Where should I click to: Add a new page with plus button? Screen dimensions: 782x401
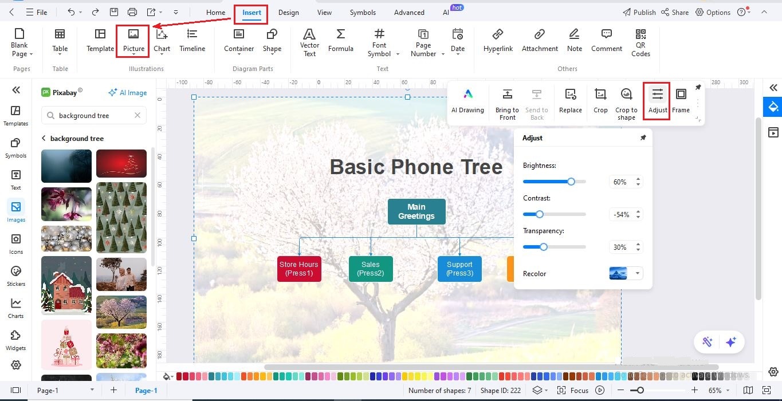click(113, 390)
